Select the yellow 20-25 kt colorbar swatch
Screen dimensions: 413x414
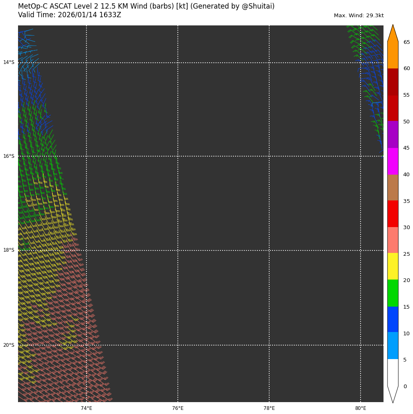393,266
